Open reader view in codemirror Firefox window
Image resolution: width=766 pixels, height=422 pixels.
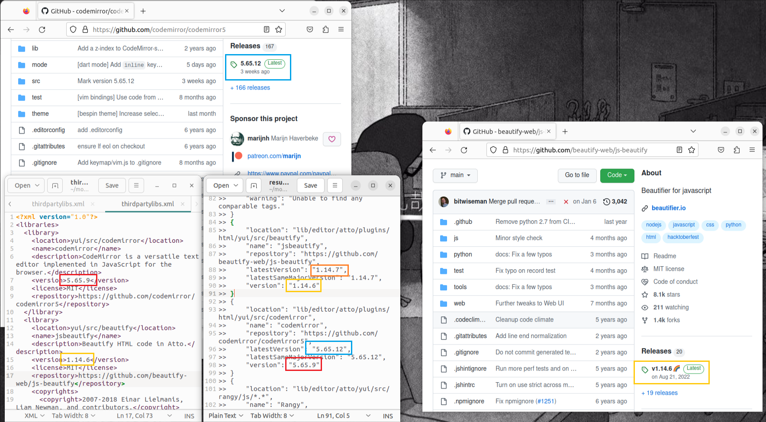click(x=267, y=29)
